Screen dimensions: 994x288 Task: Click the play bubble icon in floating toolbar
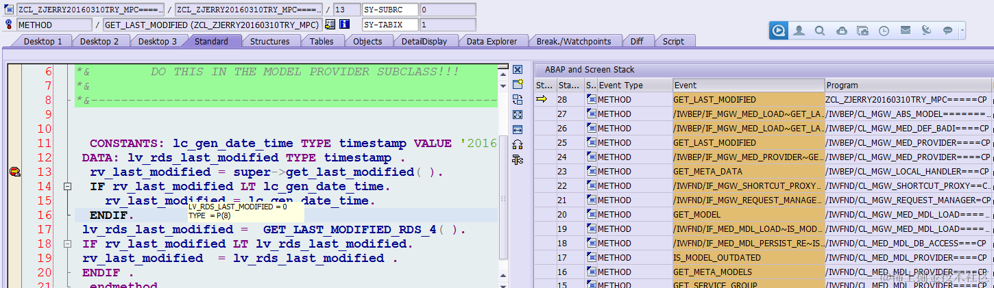point(779,31)
